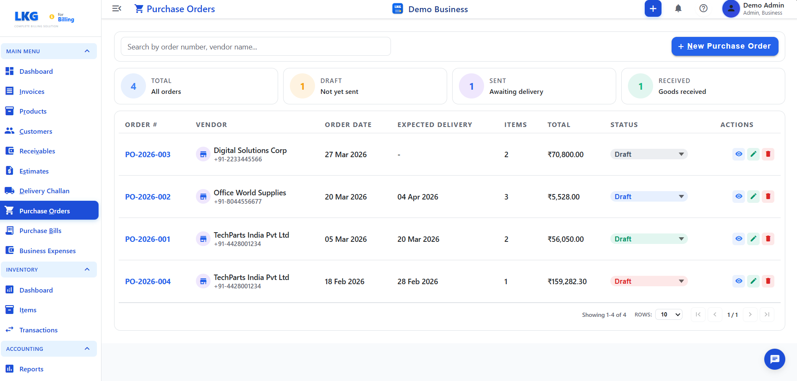This screenshot has height=381, width=797.
Task: Open the Demo Admin user avatar
Action: (731, 9)
